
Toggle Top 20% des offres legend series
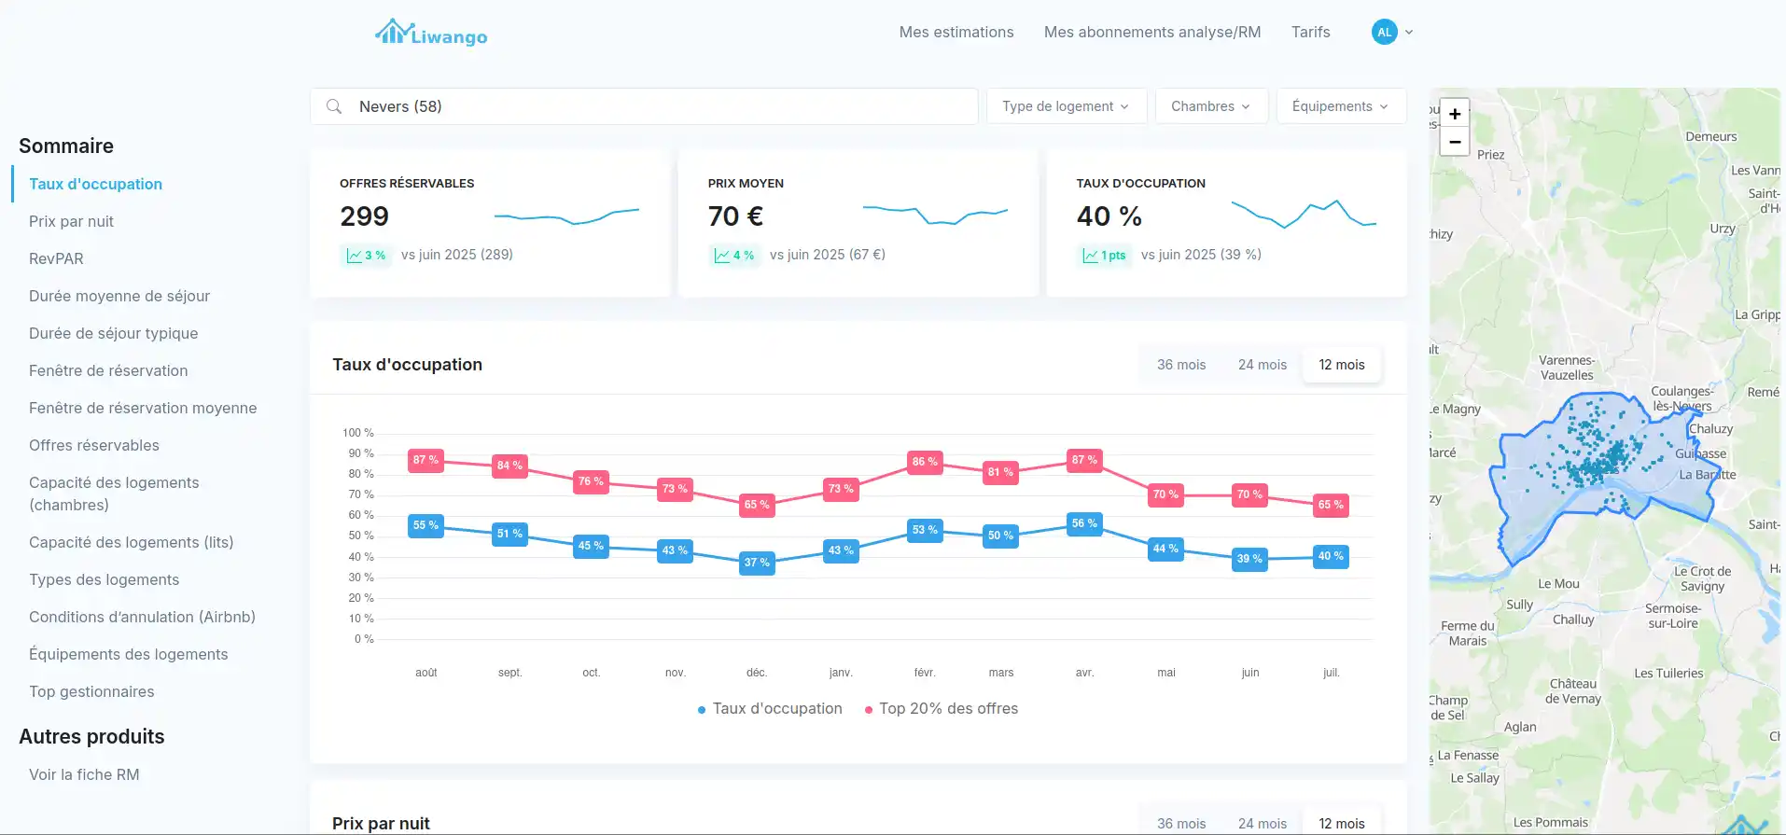click(942, 709)
